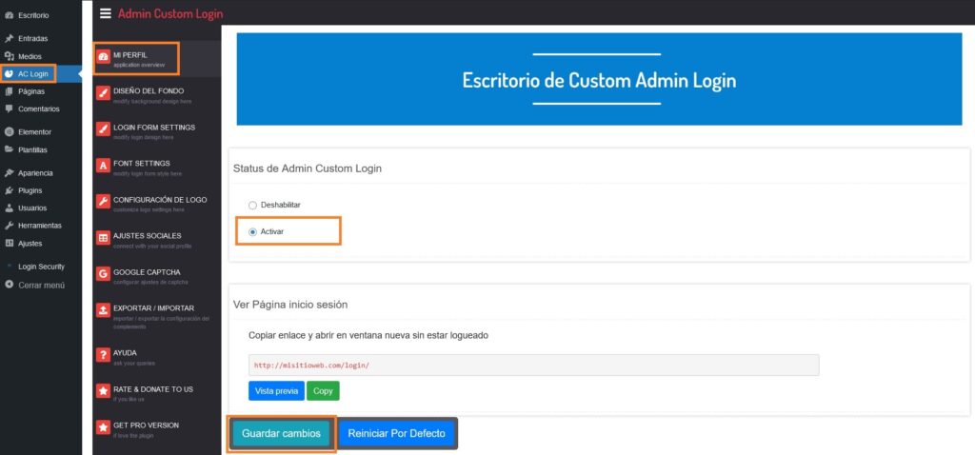975x455 pixels.
Task: Click the Login Form Settings red icon
Action: (103, 129)
